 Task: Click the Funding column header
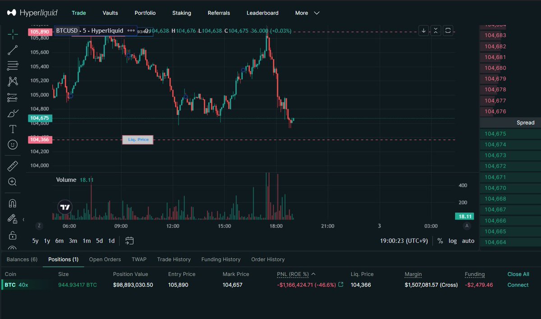point(475,274)
